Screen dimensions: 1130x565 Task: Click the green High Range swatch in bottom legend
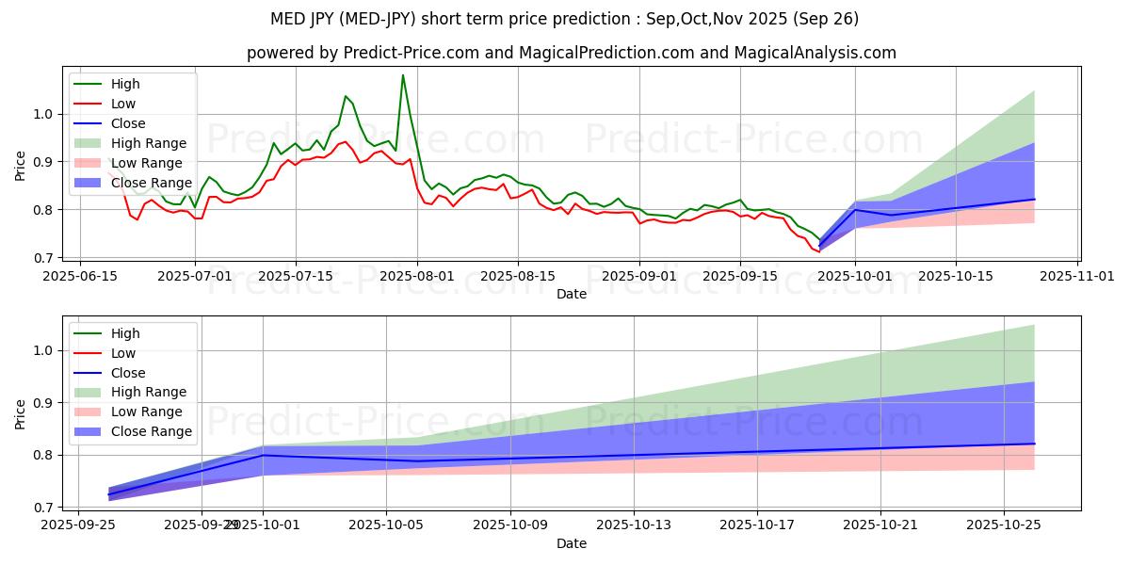click(89, 393)
